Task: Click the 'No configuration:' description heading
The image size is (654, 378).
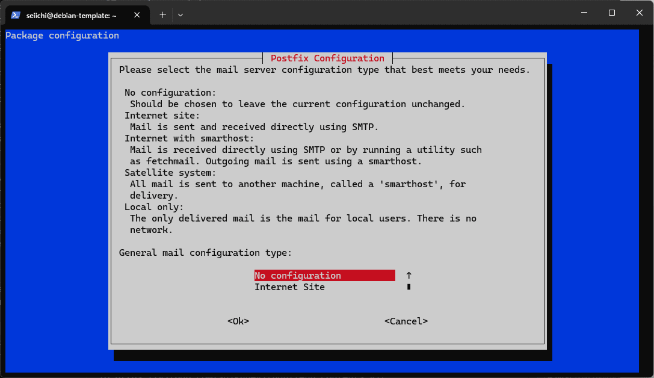Action: 170,93
